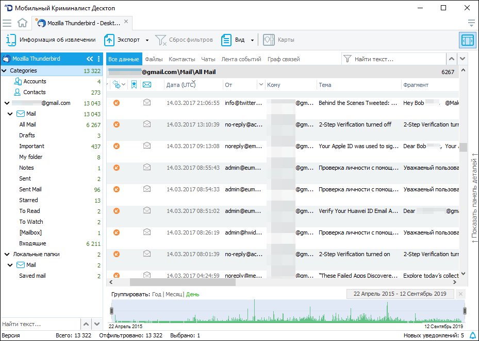Switch to the Все данные tab
This screenshot has height=341, width=479.
coord(124,59)
